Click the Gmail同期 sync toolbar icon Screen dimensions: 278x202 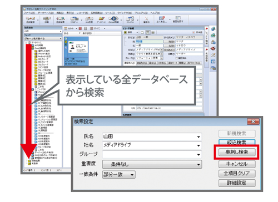pyautogui.click(x=113, y=20)
